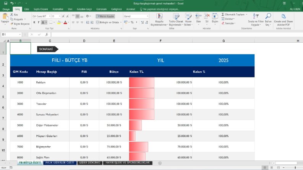Click the red font color A
Viewport: 303px width, 170px height.
click(65, 22)
